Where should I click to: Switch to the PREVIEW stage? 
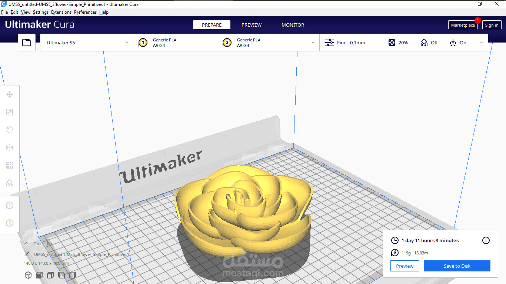pyautogui.click(x=252, y=25)
